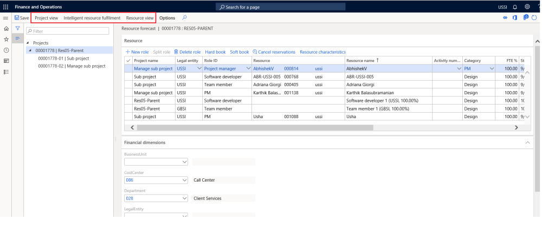The height and width of the screenshot is (245, 542).
Task: Expand the Department dropdown list
Action: (184, 198)
